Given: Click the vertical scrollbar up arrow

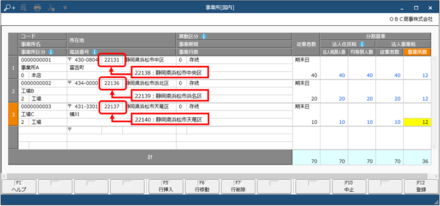Looking at the screenshot, I should [x=434, y=59].
